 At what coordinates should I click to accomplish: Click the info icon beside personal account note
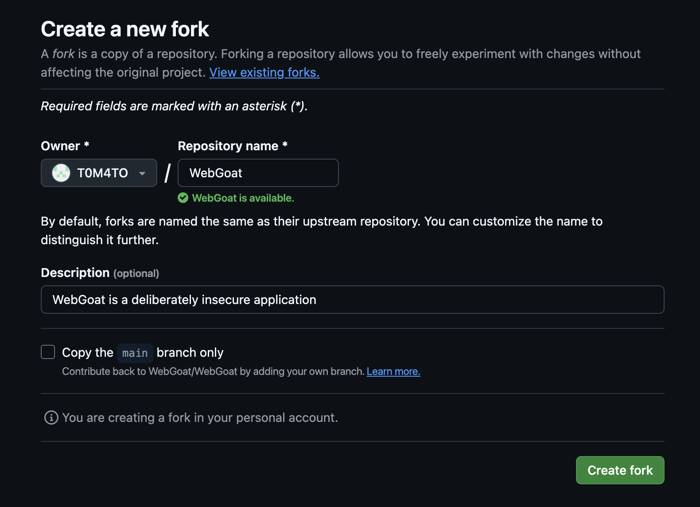pyautogui.click(x=51, y=417)
